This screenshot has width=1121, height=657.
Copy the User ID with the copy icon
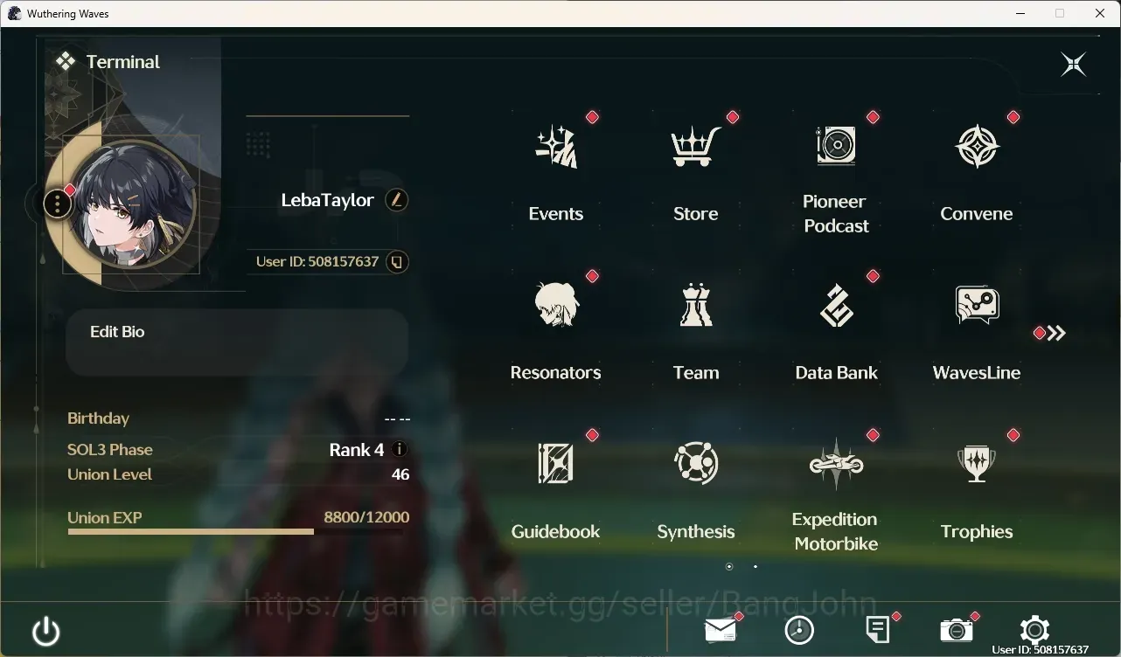(397, 261)
